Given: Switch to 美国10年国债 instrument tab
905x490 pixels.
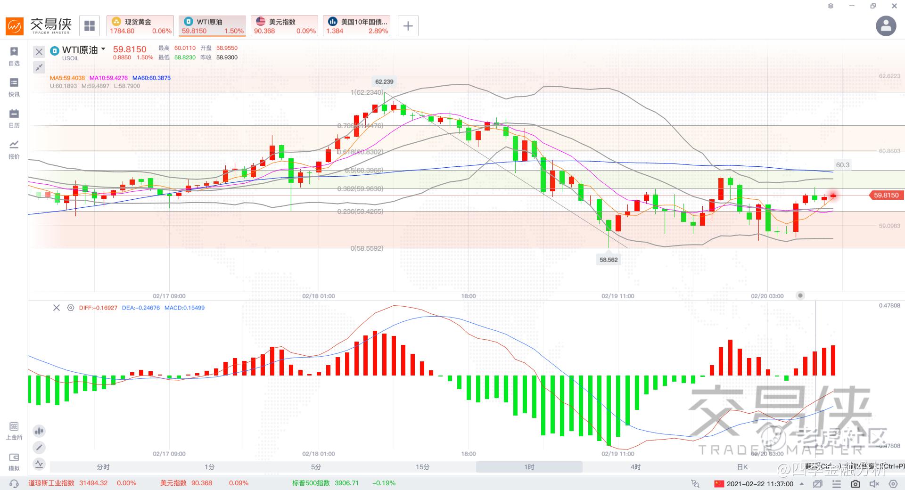Looking at the screenshot, I should pyautogui.click(x=356, y=26).
